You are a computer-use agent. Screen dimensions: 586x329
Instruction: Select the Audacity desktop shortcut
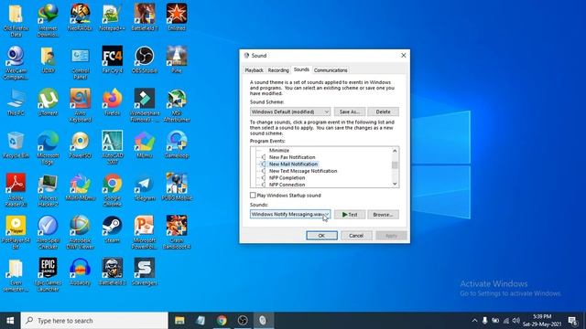pos(80,272)
